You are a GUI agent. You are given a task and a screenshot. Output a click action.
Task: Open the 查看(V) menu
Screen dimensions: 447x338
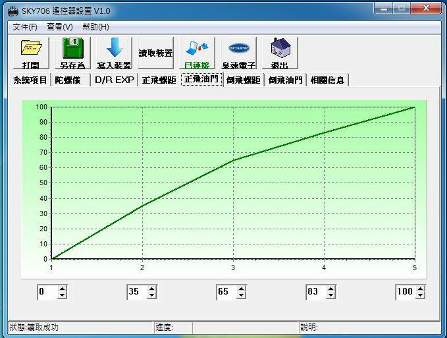tap(60, 27)
